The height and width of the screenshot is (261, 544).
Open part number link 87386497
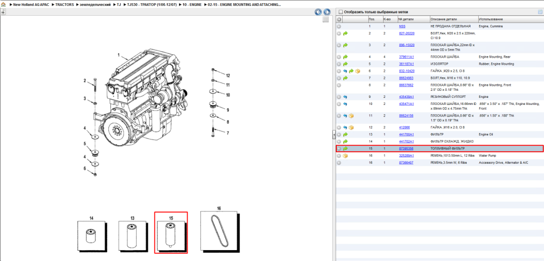406,163
